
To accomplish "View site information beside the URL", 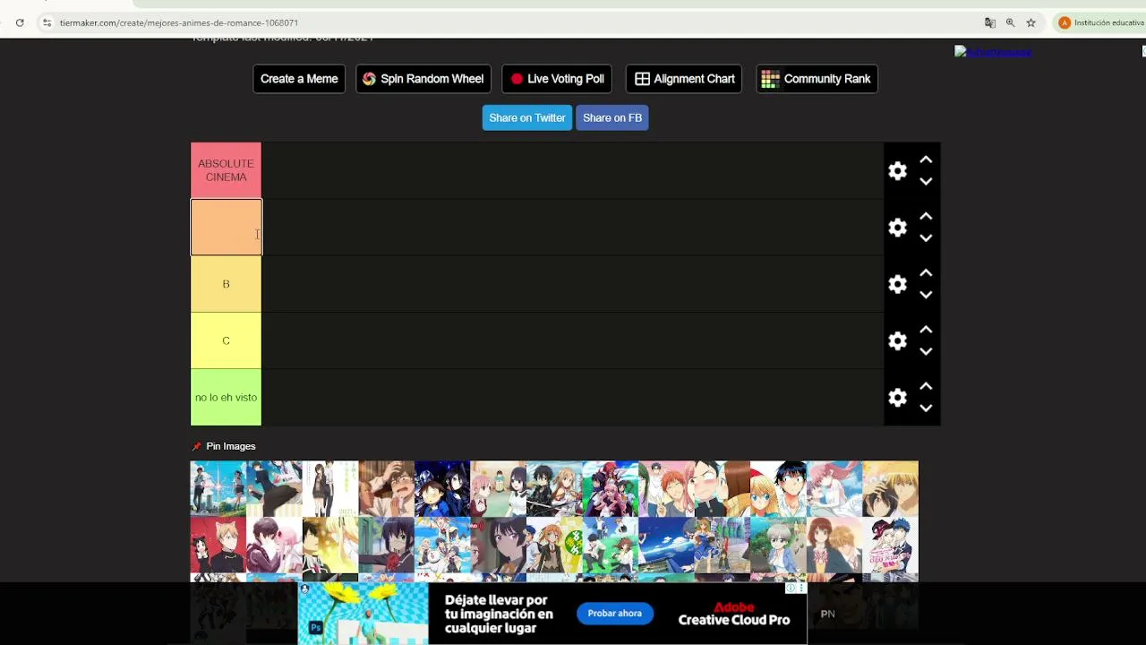I will pos(47,22).
